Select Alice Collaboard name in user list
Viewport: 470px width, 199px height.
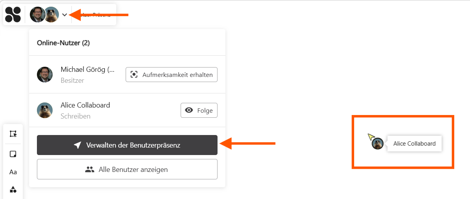coord(85,105)
